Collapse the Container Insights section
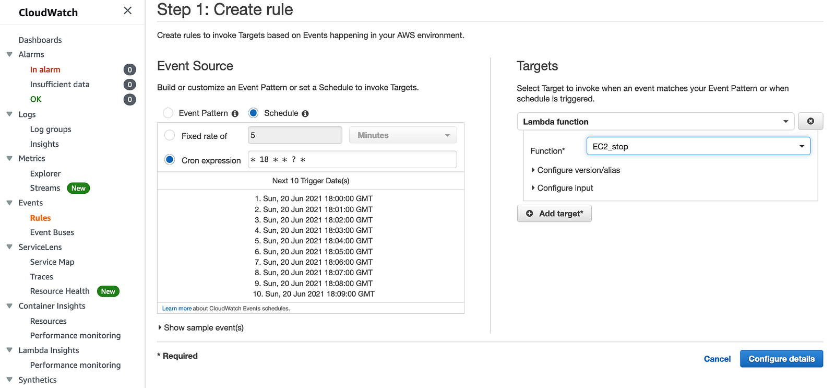This screenshot has height=388, width=835. pos(9,306)
